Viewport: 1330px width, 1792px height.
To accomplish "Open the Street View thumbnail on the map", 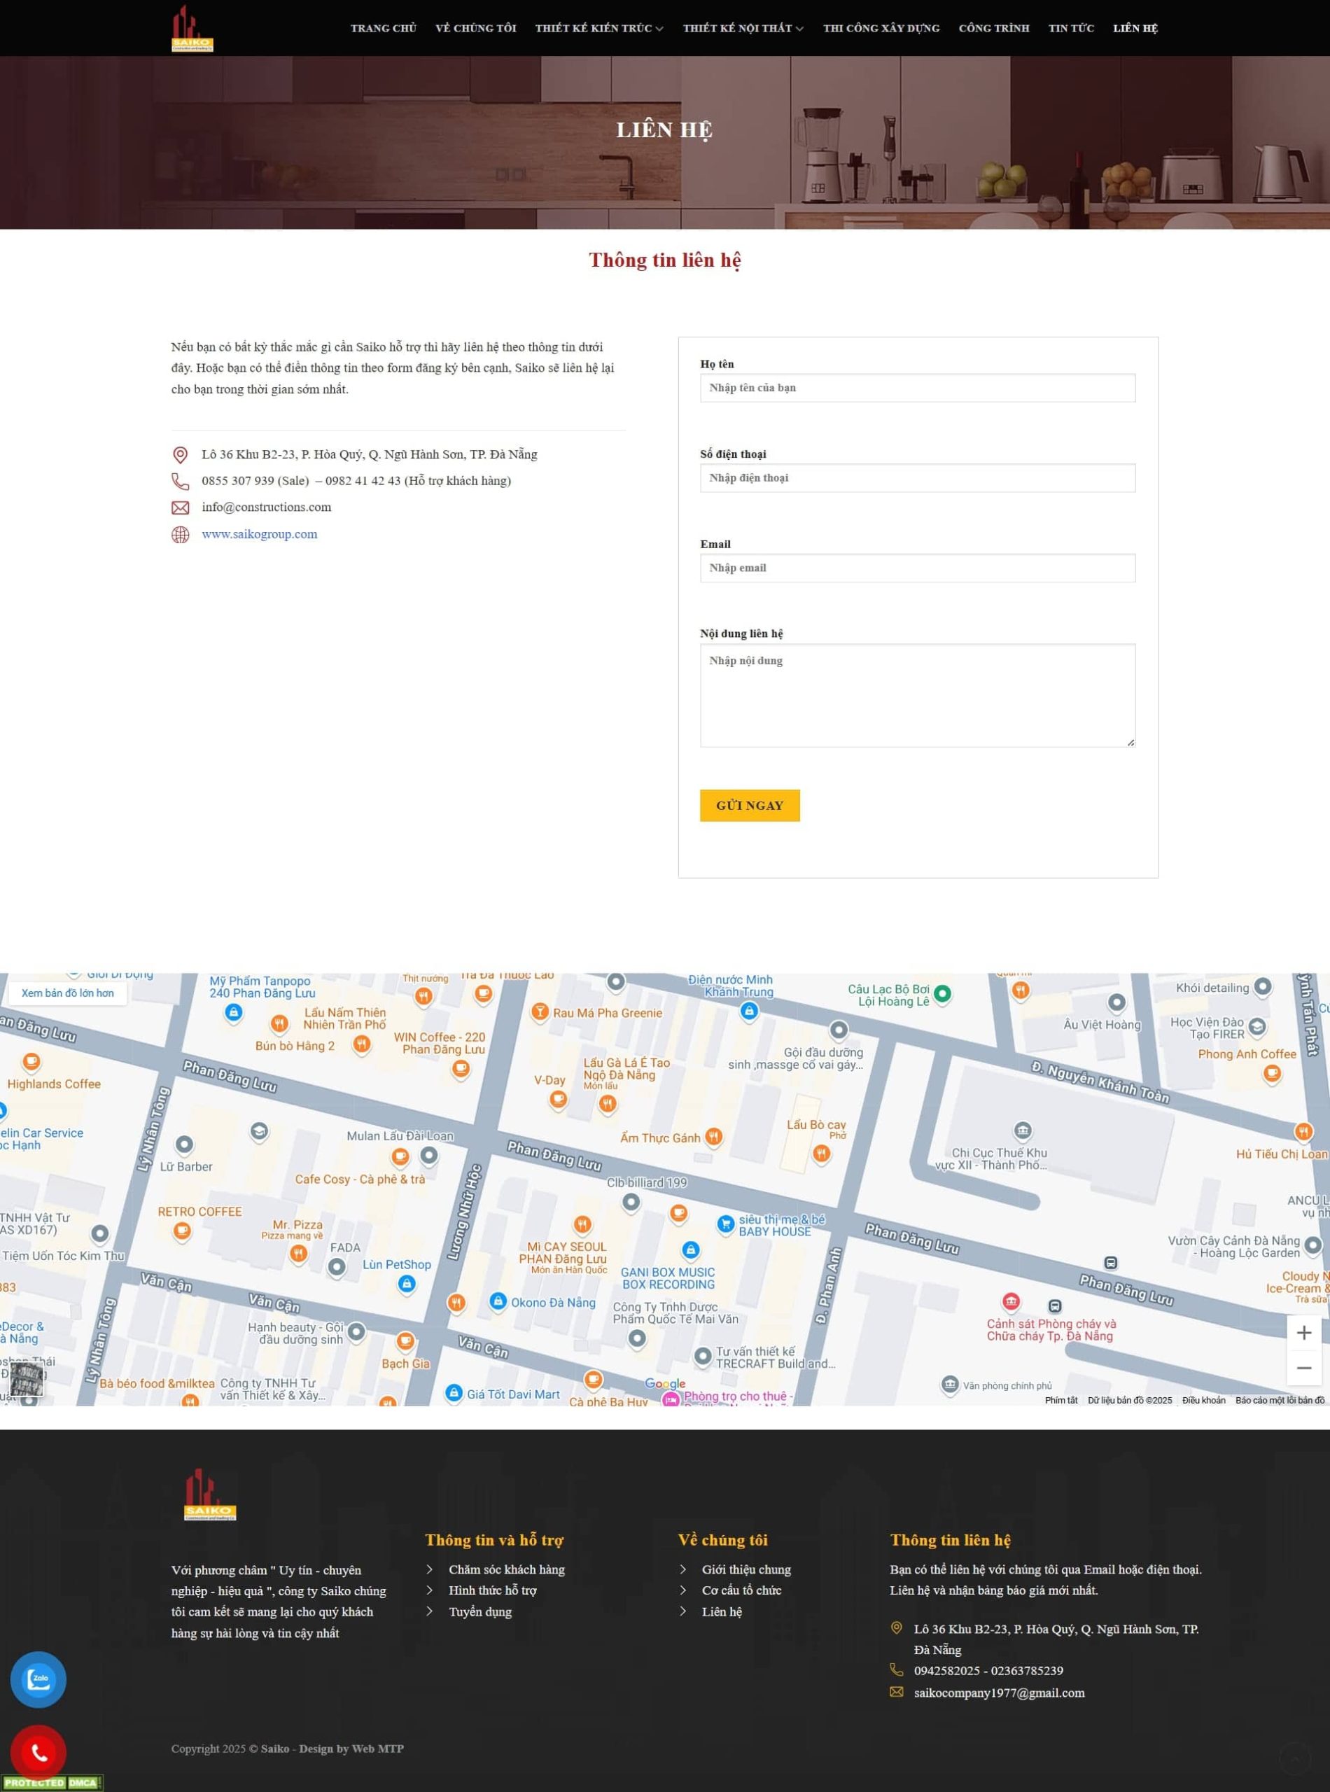I will pyautogui.click(x=27, y=1380).
